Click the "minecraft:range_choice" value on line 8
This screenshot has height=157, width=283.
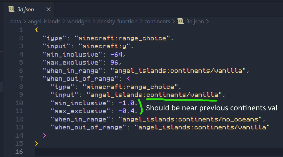tap(130, 87)
